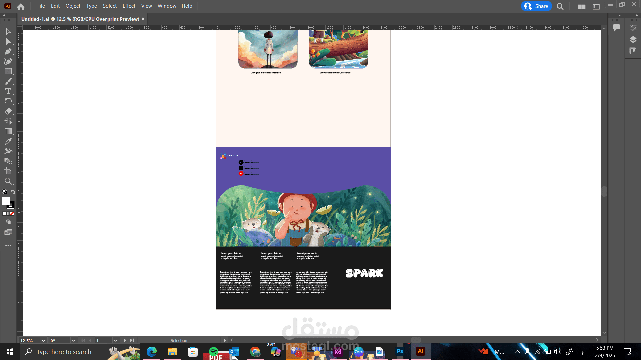
Task: Open the Arrange Documents icon
Action: point(582,7)
